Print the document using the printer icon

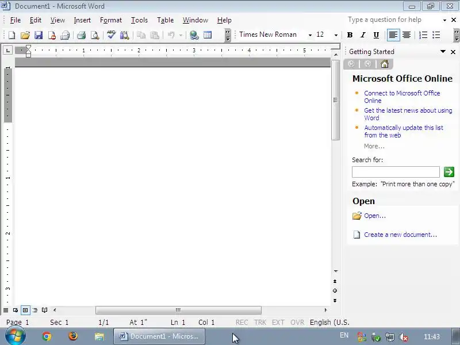[x=81, y=35]
